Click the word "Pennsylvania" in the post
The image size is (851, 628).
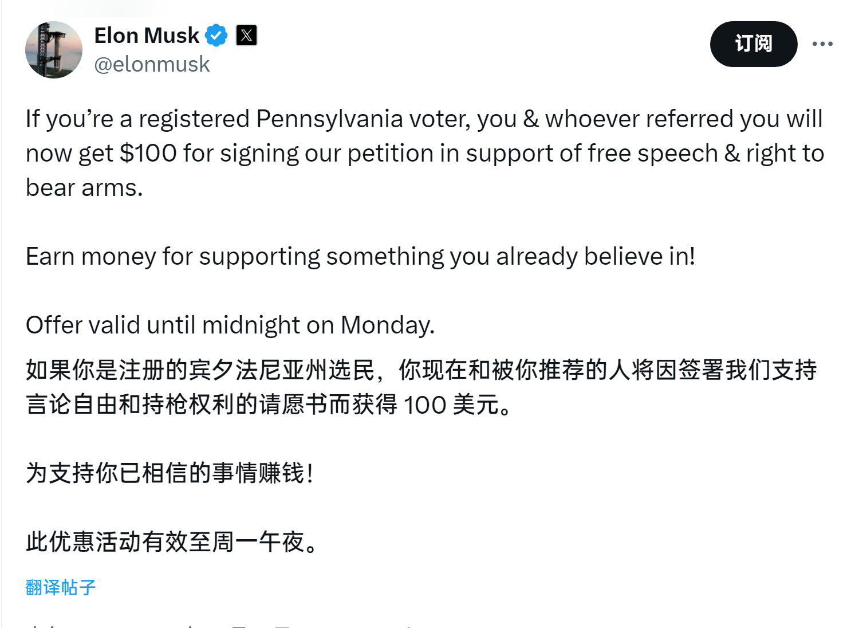[329, 119]
